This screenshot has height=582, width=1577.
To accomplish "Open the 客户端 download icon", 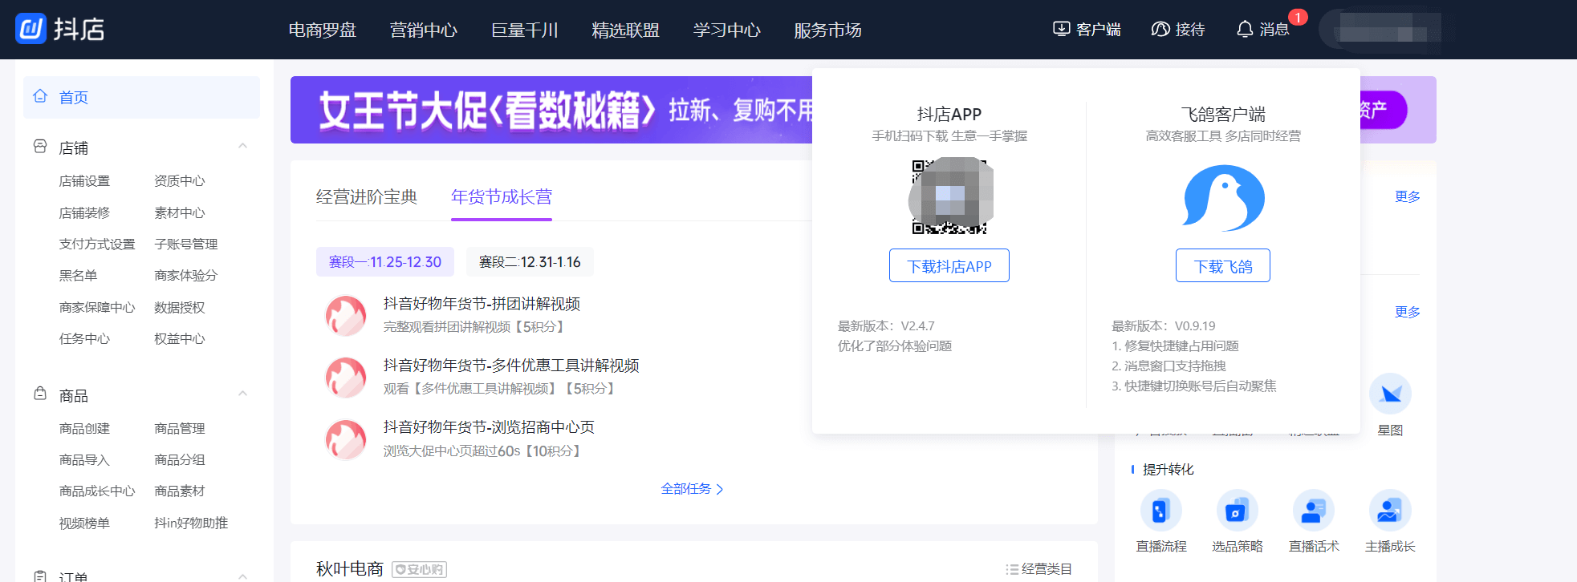I will point(1061,29).
